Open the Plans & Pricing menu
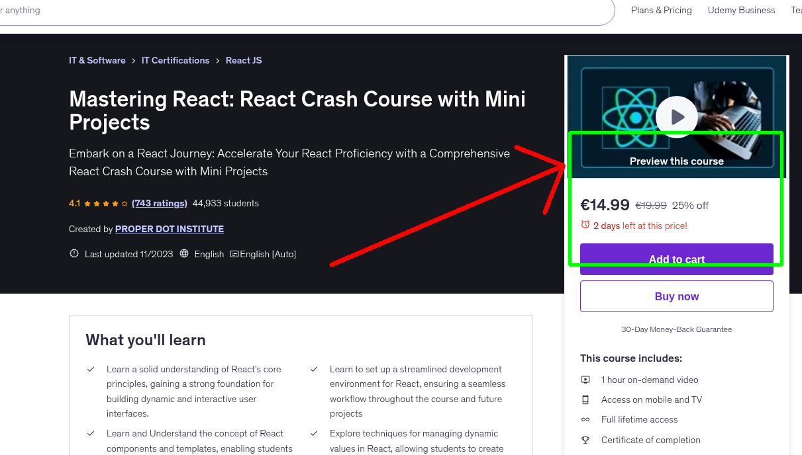802x455 pixels. pos(661,10)
